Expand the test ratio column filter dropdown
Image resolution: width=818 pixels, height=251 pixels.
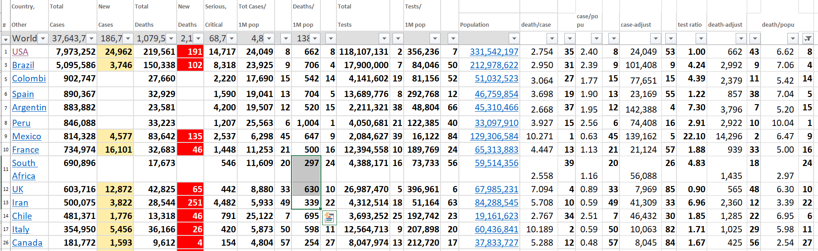pos(701,39)
